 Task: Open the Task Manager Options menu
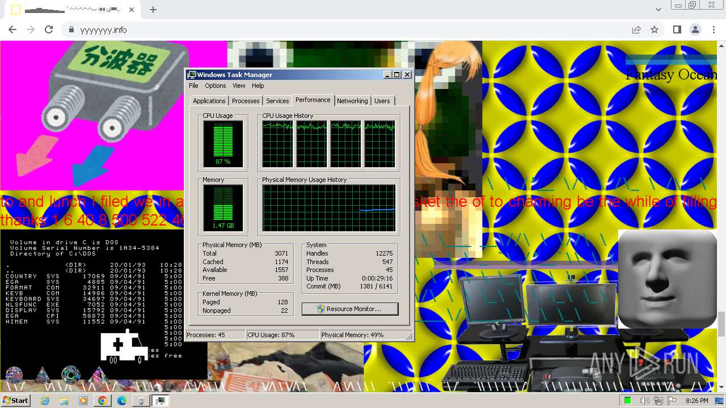[216, 86]
